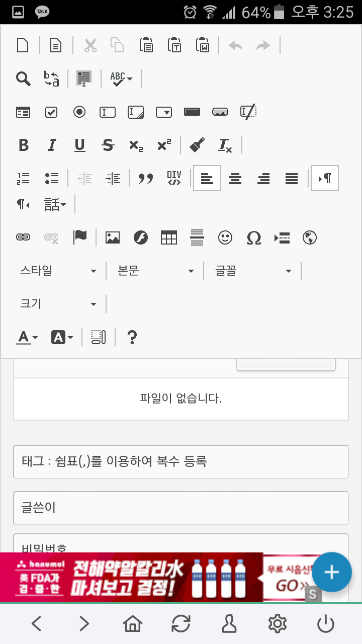Open the smiley emoticon picker
Viewport: 362px width, 644px height.
pos(225,237)
